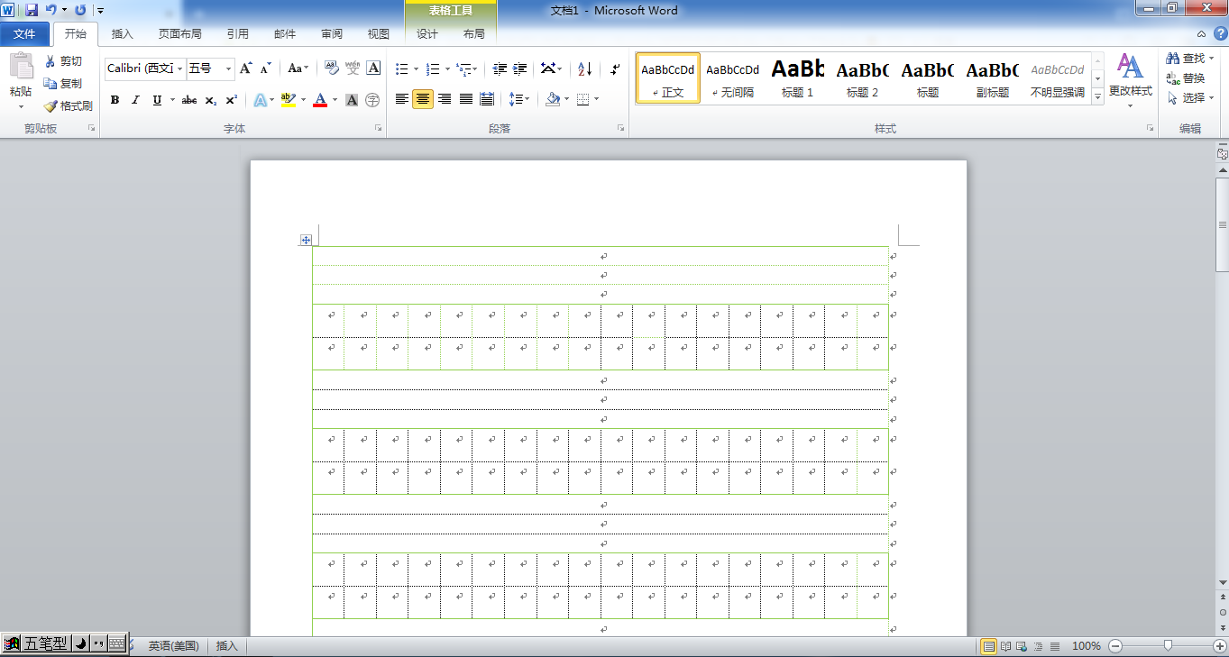Viewport: 1229px width, 657px height.
Task: Open the Calibri font name dropdown
Action: coord(180,68)
